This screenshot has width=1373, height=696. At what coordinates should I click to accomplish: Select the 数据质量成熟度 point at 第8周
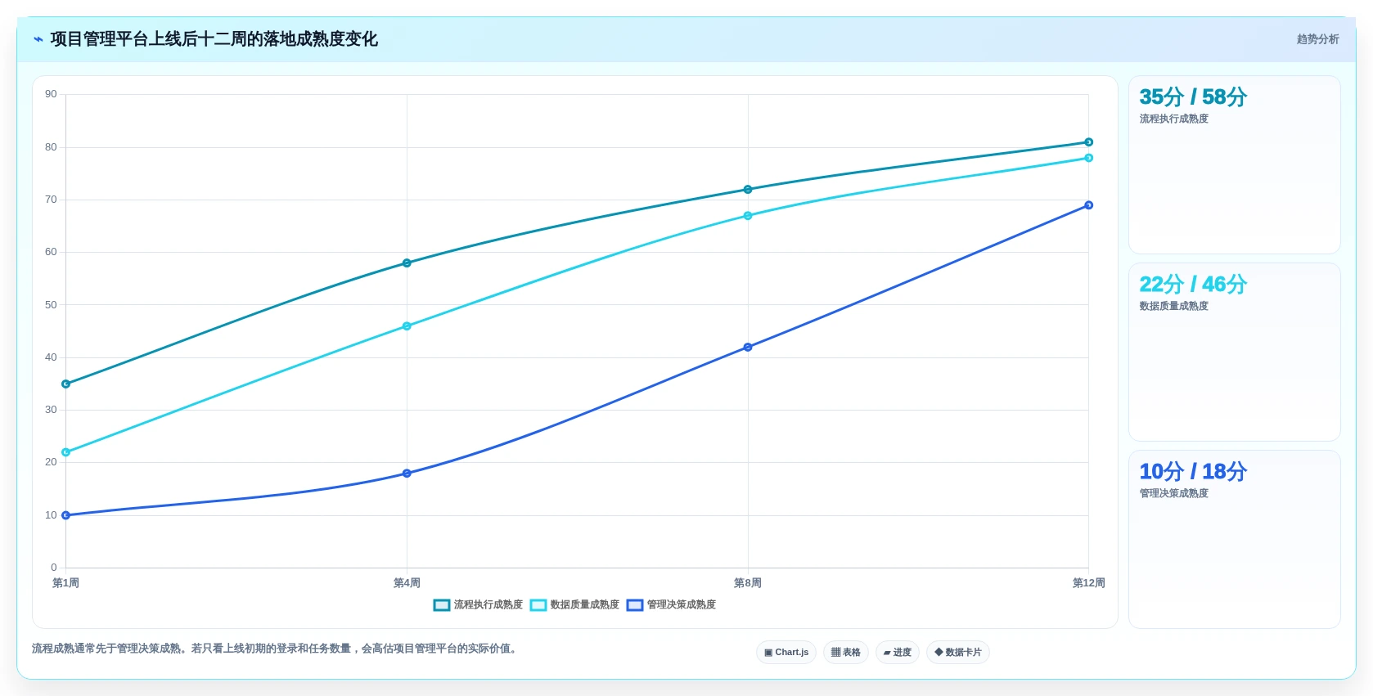[x=748, y=216]
